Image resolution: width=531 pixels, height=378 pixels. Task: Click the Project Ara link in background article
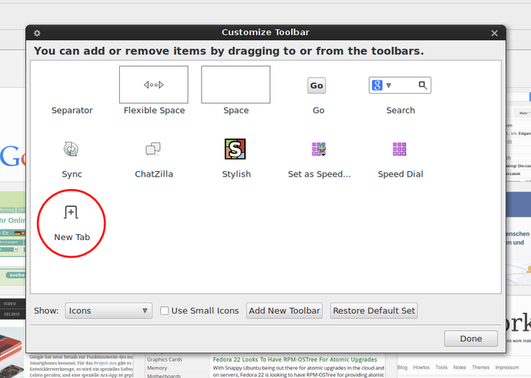[105, 363]
